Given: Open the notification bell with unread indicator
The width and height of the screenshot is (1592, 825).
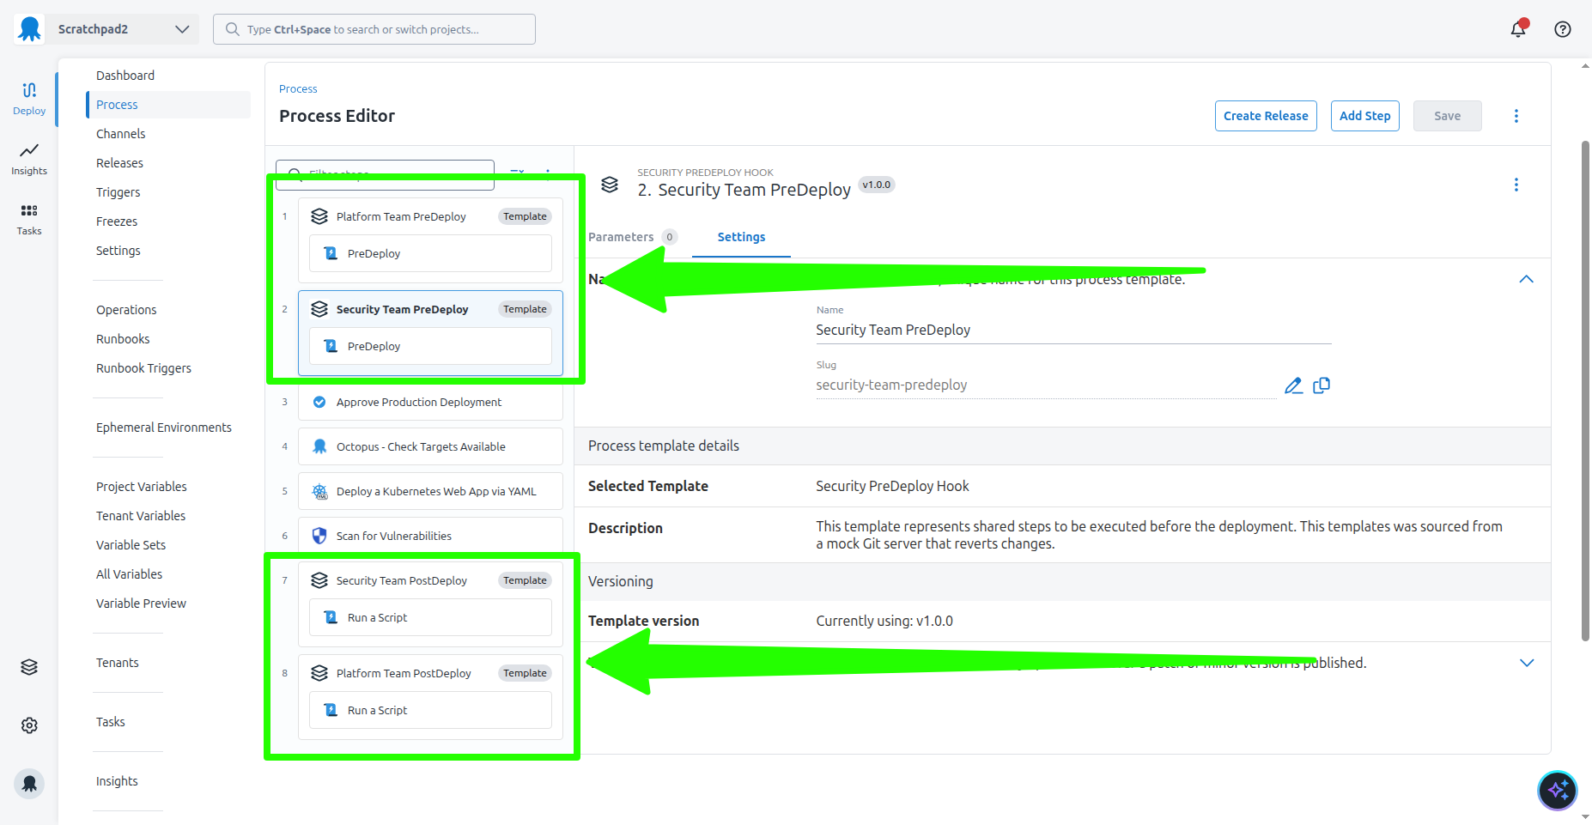Looking at the screenshot, I should point(1518,28).
